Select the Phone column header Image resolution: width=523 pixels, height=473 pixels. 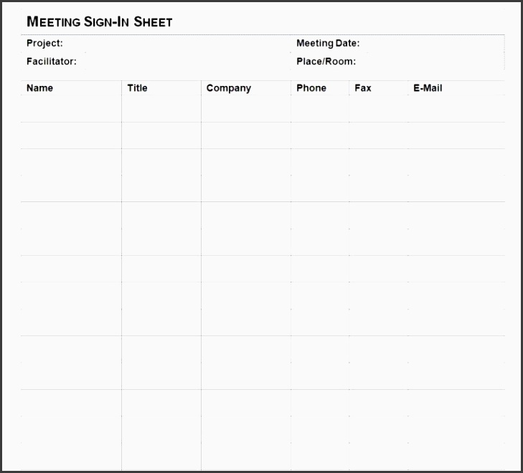tap(311, 88)
